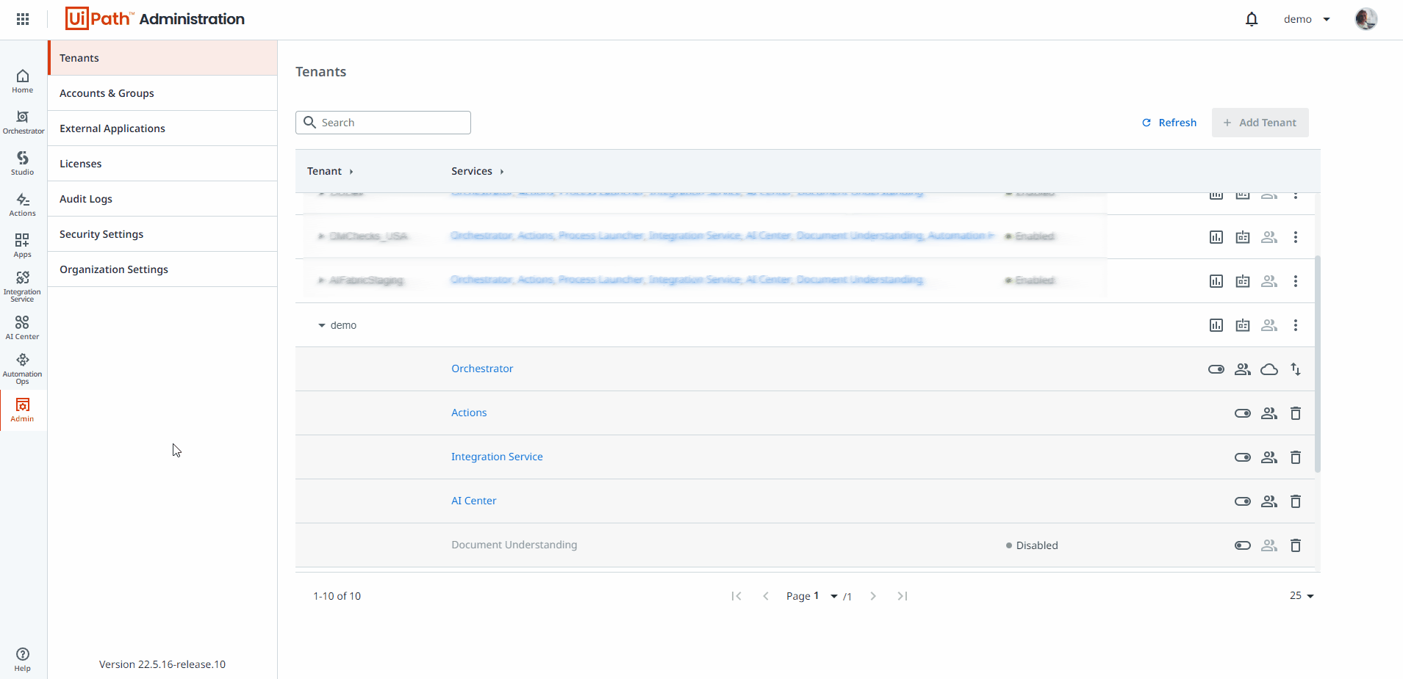Toggle the Actions service switch
Viewport: 1403px width, 679px height.
pyautogui.click(x=1243, y=413)
